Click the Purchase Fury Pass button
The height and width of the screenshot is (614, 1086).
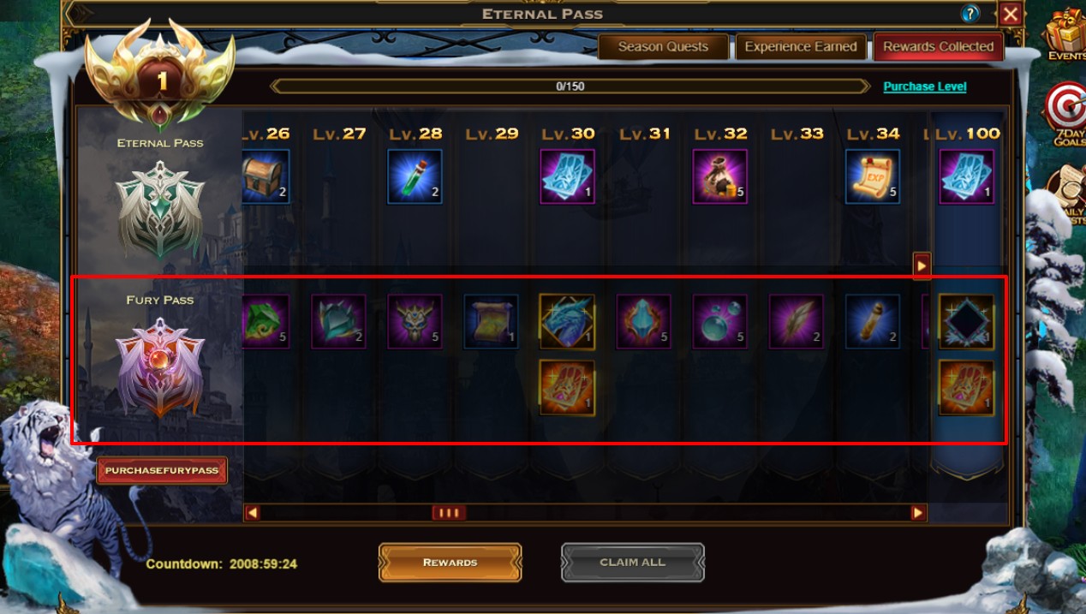tap(162, 470)
